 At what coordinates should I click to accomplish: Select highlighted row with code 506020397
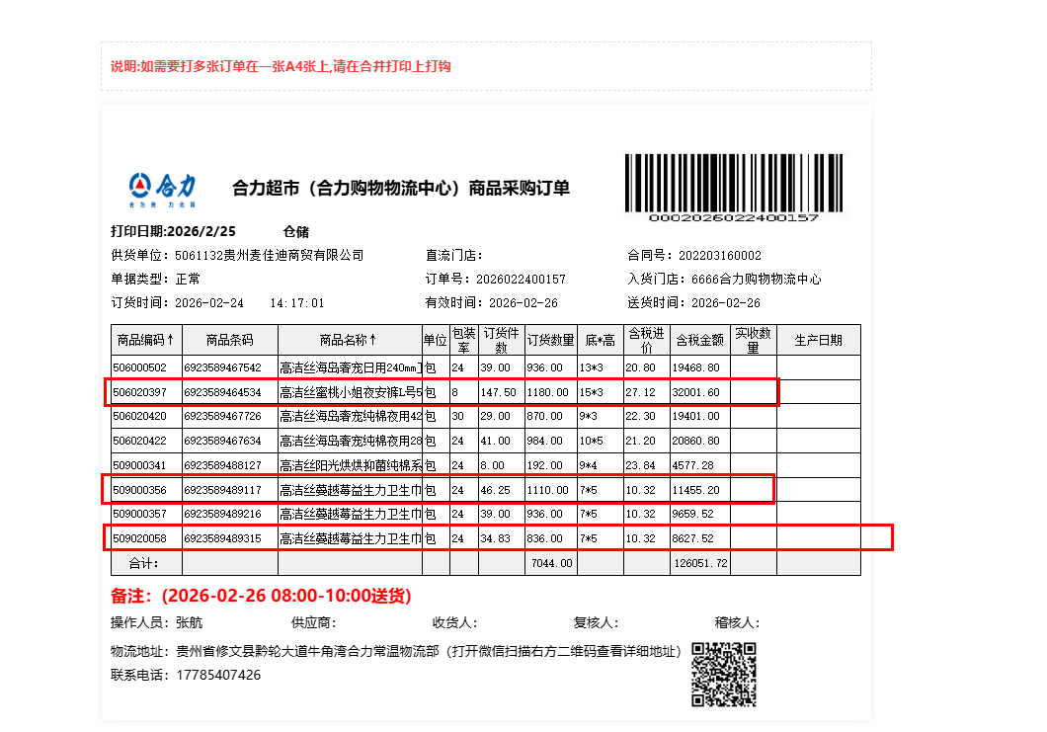[441, 392]
